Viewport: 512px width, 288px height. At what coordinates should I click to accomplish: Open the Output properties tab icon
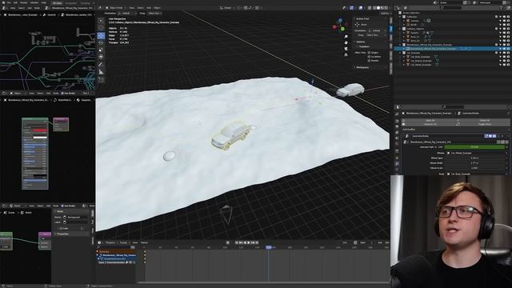pos(397,126)
